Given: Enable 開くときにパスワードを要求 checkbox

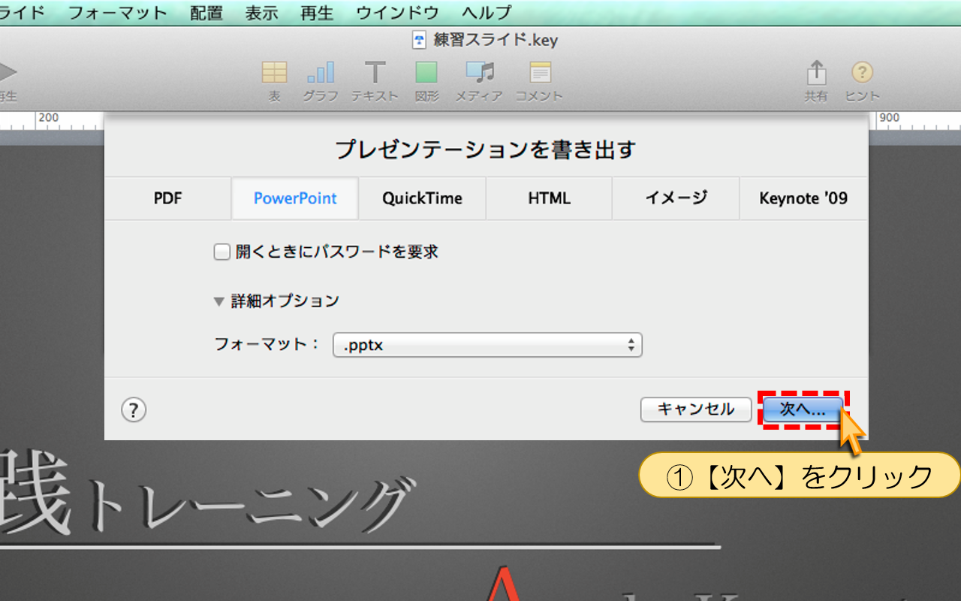Looking at the screenshot, I should [x=221, y=252].
